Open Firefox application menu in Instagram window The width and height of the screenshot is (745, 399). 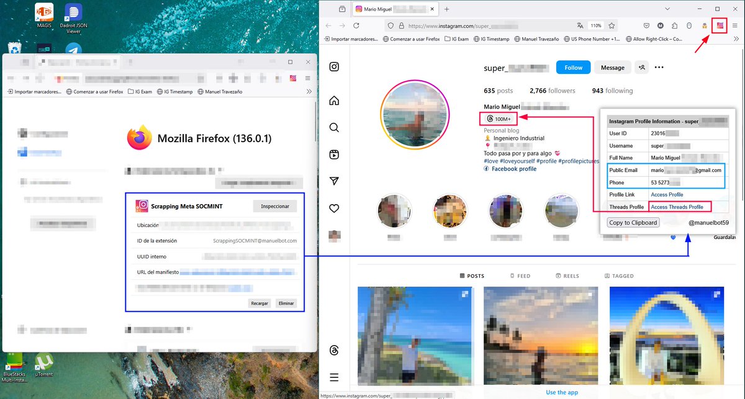coord(735,26)
